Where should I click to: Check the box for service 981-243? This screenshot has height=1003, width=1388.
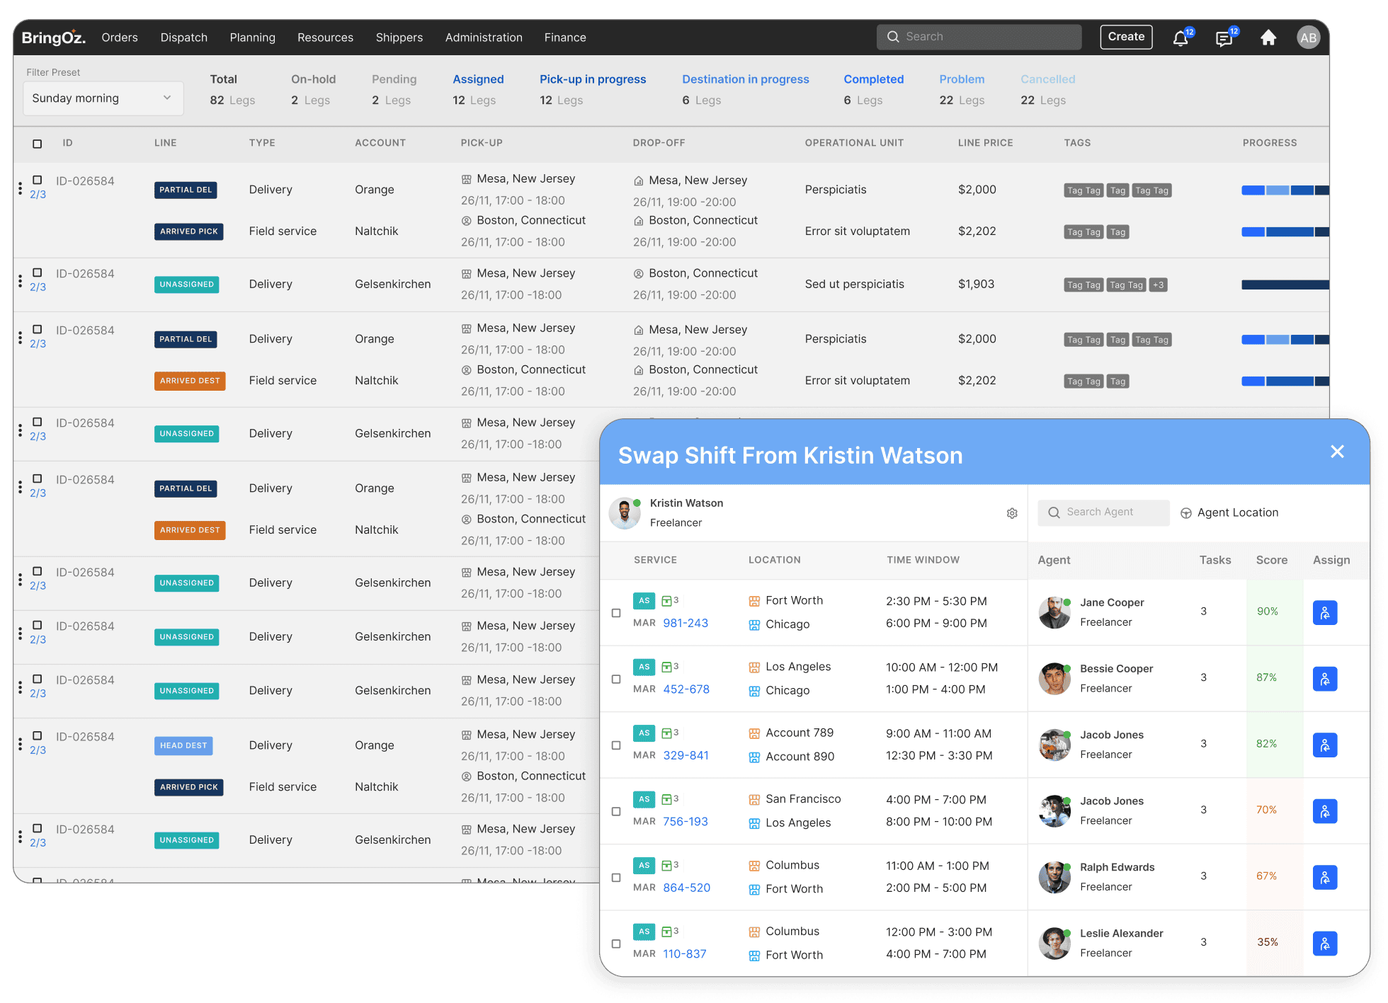coord(616,613)
